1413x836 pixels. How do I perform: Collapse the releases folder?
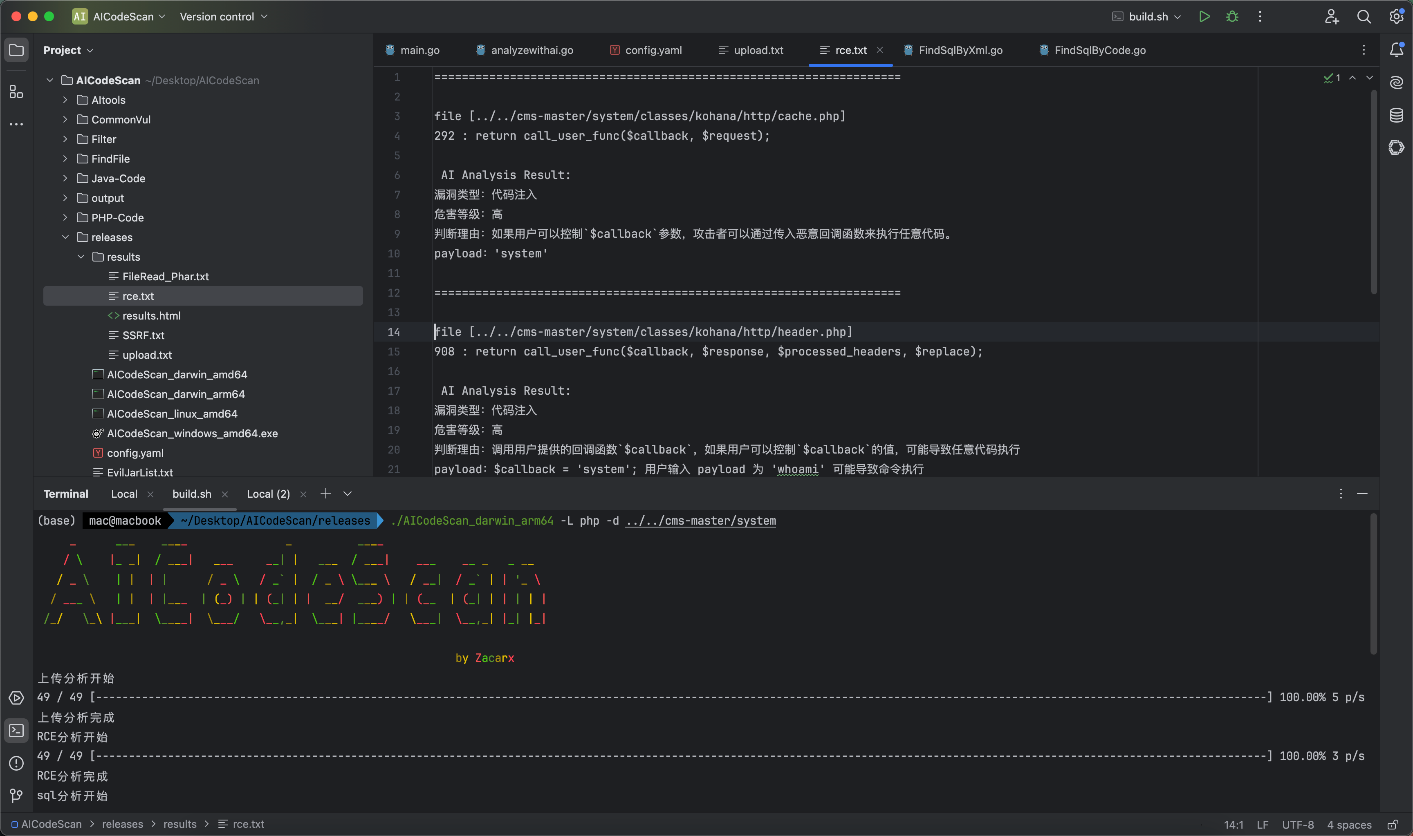(x=65, y=237)
